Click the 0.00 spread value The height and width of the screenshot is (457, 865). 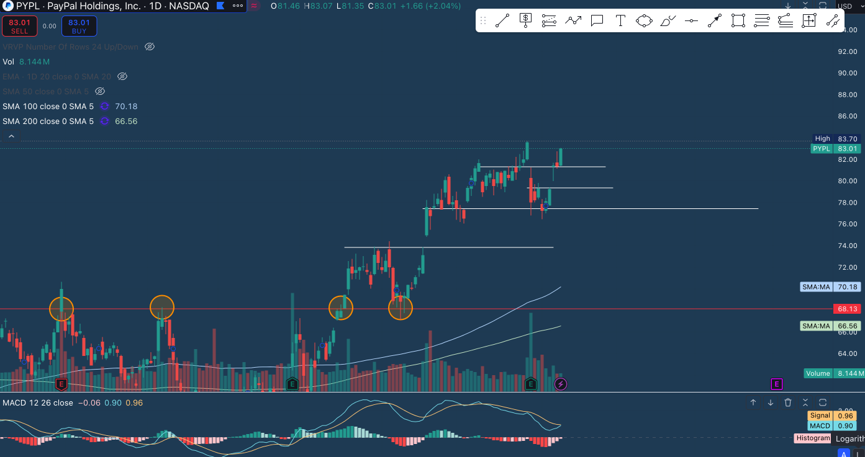tap(49, 26)
